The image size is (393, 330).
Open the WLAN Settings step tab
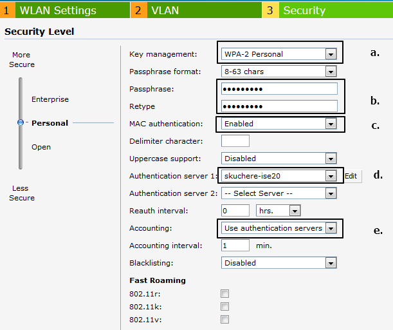(x=65, y=10)
